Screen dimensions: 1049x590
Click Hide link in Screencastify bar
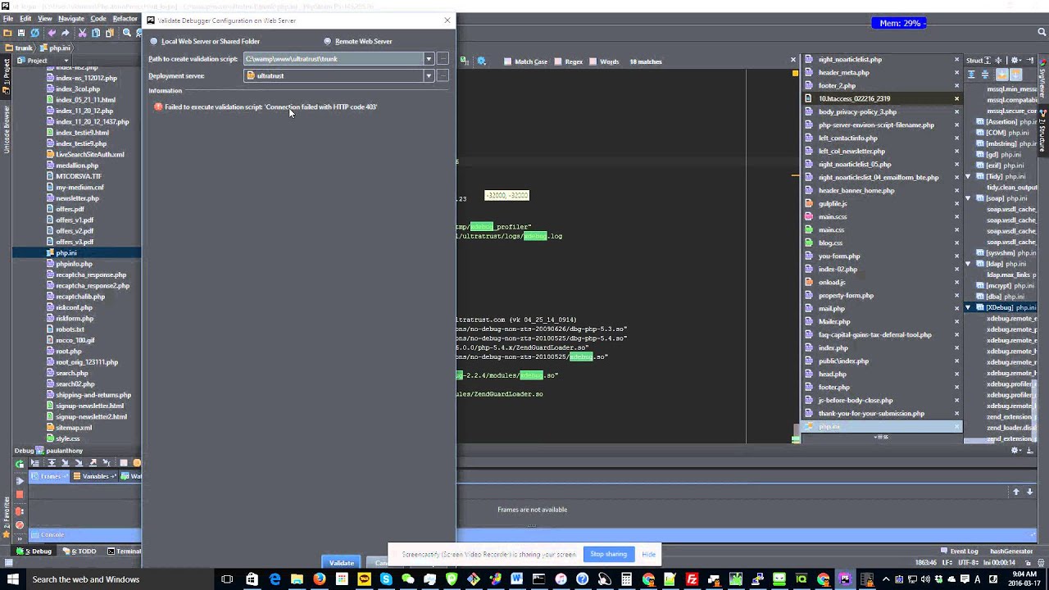[648, 554]
